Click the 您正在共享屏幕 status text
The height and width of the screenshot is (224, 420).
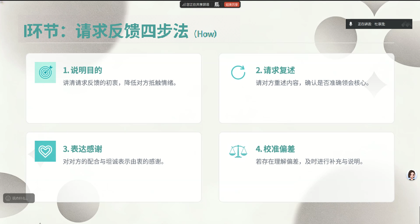coord(198,4)
